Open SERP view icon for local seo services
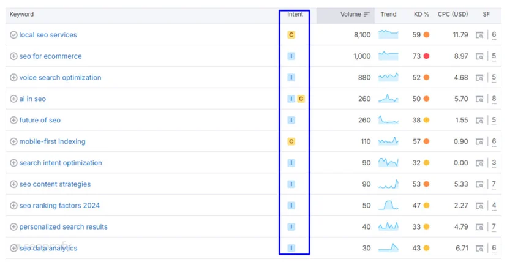The width and height of the screenshot is (507, 262). coord(479,35)
